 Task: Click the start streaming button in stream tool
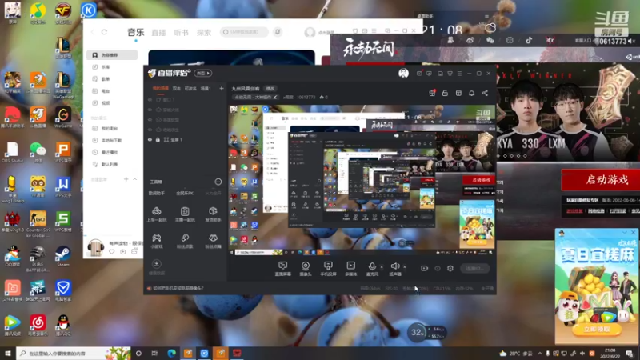point(474,268)
